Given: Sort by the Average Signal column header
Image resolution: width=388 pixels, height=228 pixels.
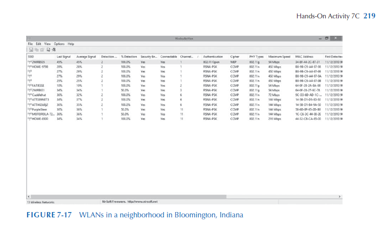Looking at the screenshot, I should pos(87,57).
